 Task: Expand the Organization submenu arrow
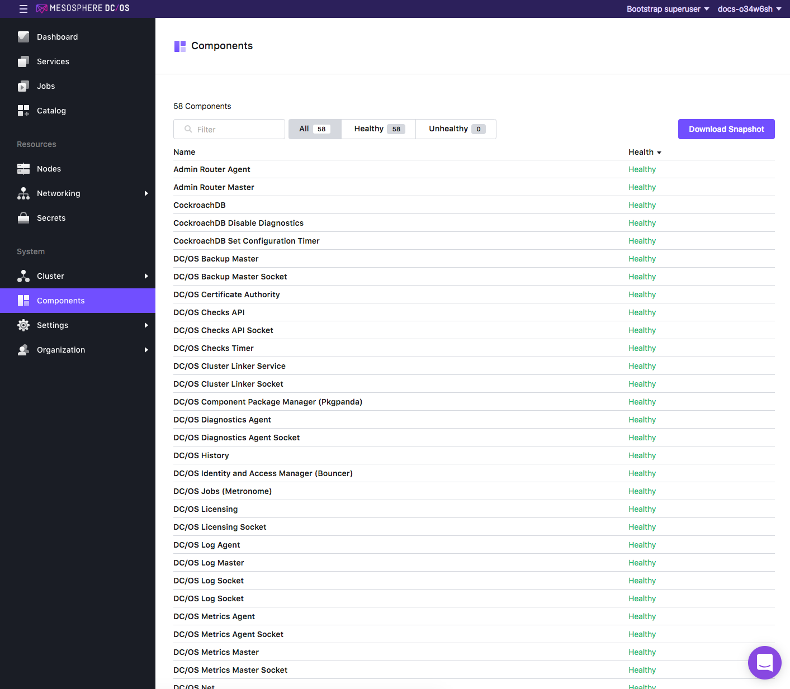[146, 350]
